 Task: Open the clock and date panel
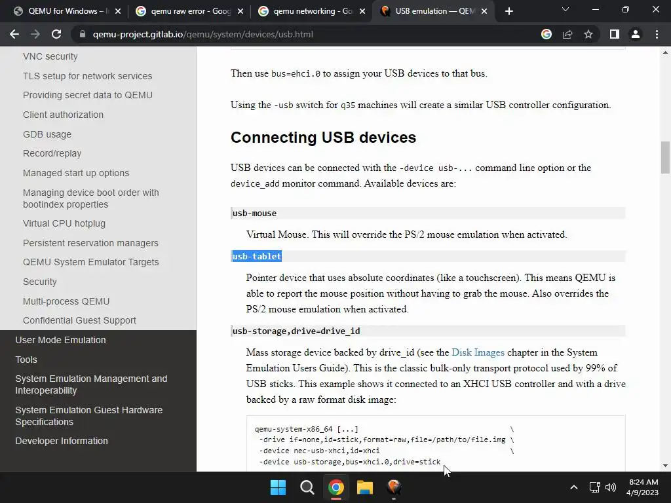(x=642, y=487)
